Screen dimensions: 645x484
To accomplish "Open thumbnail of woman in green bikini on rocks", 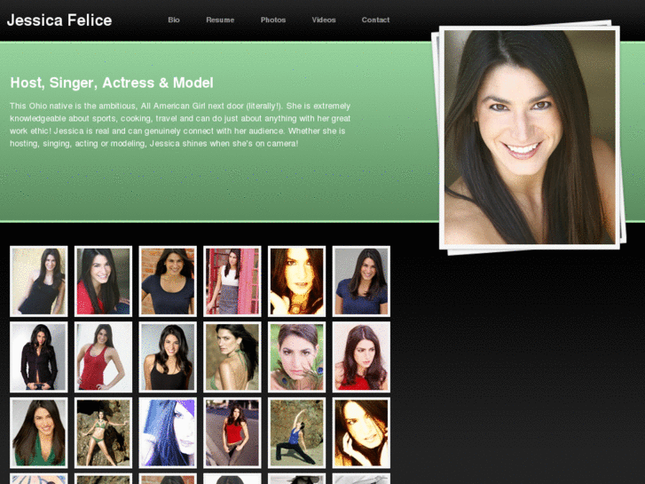I will pyautogui.click(x=103, y=432).
